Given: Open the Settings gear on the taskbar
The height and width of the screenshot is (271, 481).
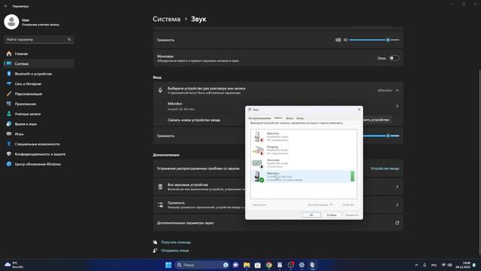Looking at the screenshot, I should click(x=301, y=265).
